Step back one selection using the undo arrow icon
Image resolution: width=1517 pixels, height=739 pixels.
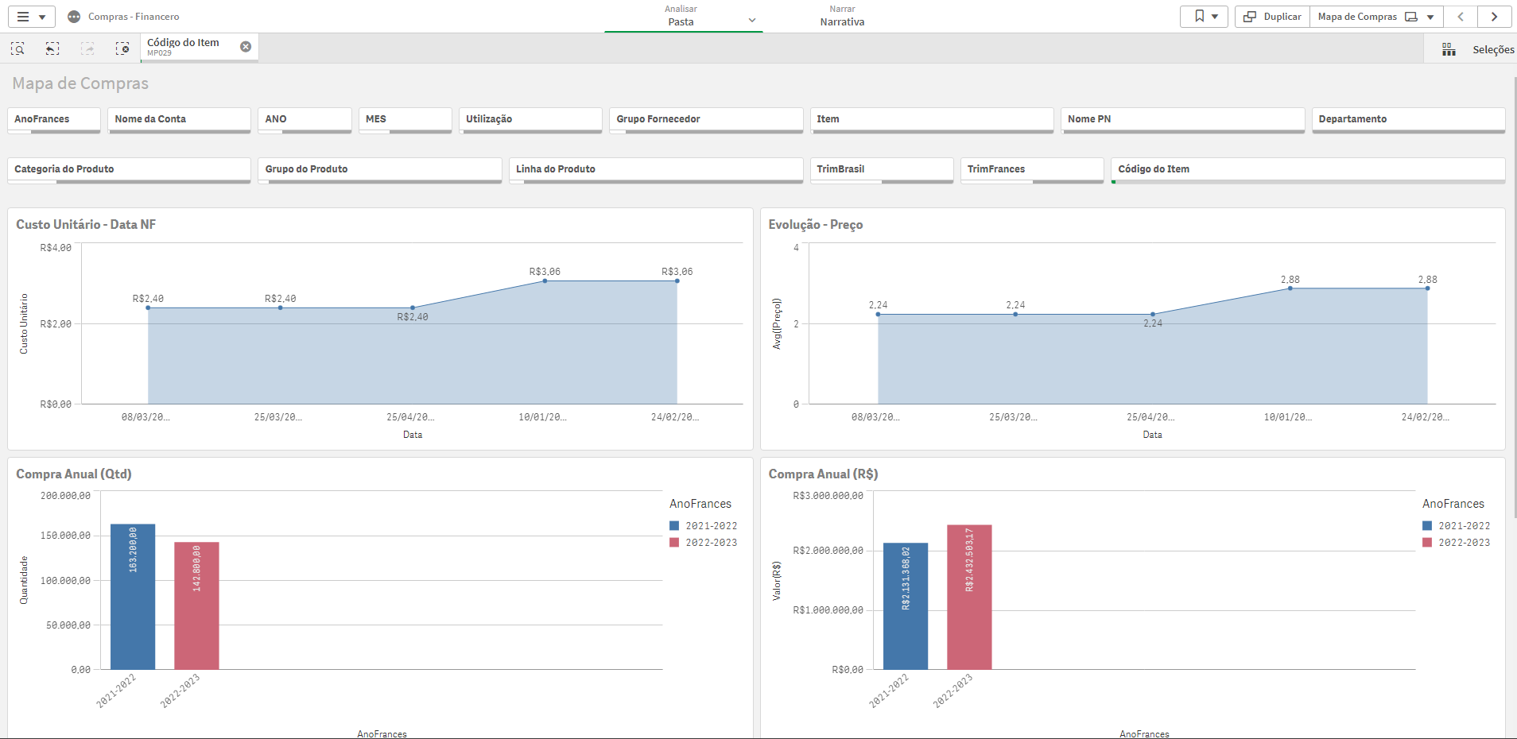tap(52, 48)
